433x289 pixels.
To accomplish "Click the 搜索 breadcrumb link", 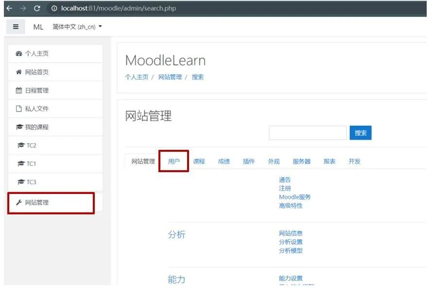I will tap(198, 77).
